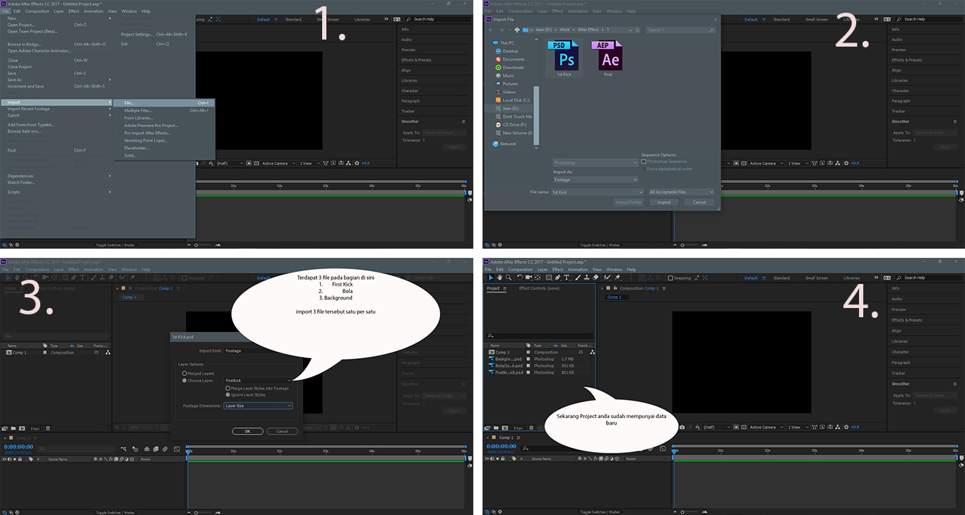Expand the All Acceptable Files file type dropdown

click(682, 191)
